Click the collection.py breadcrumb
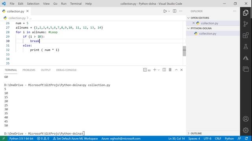Screen dimensions: 252x141 [17, 18]
